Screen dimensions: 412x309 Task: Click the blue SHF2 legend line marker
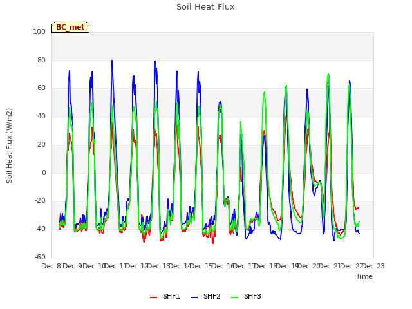click(x=194, y=297)
